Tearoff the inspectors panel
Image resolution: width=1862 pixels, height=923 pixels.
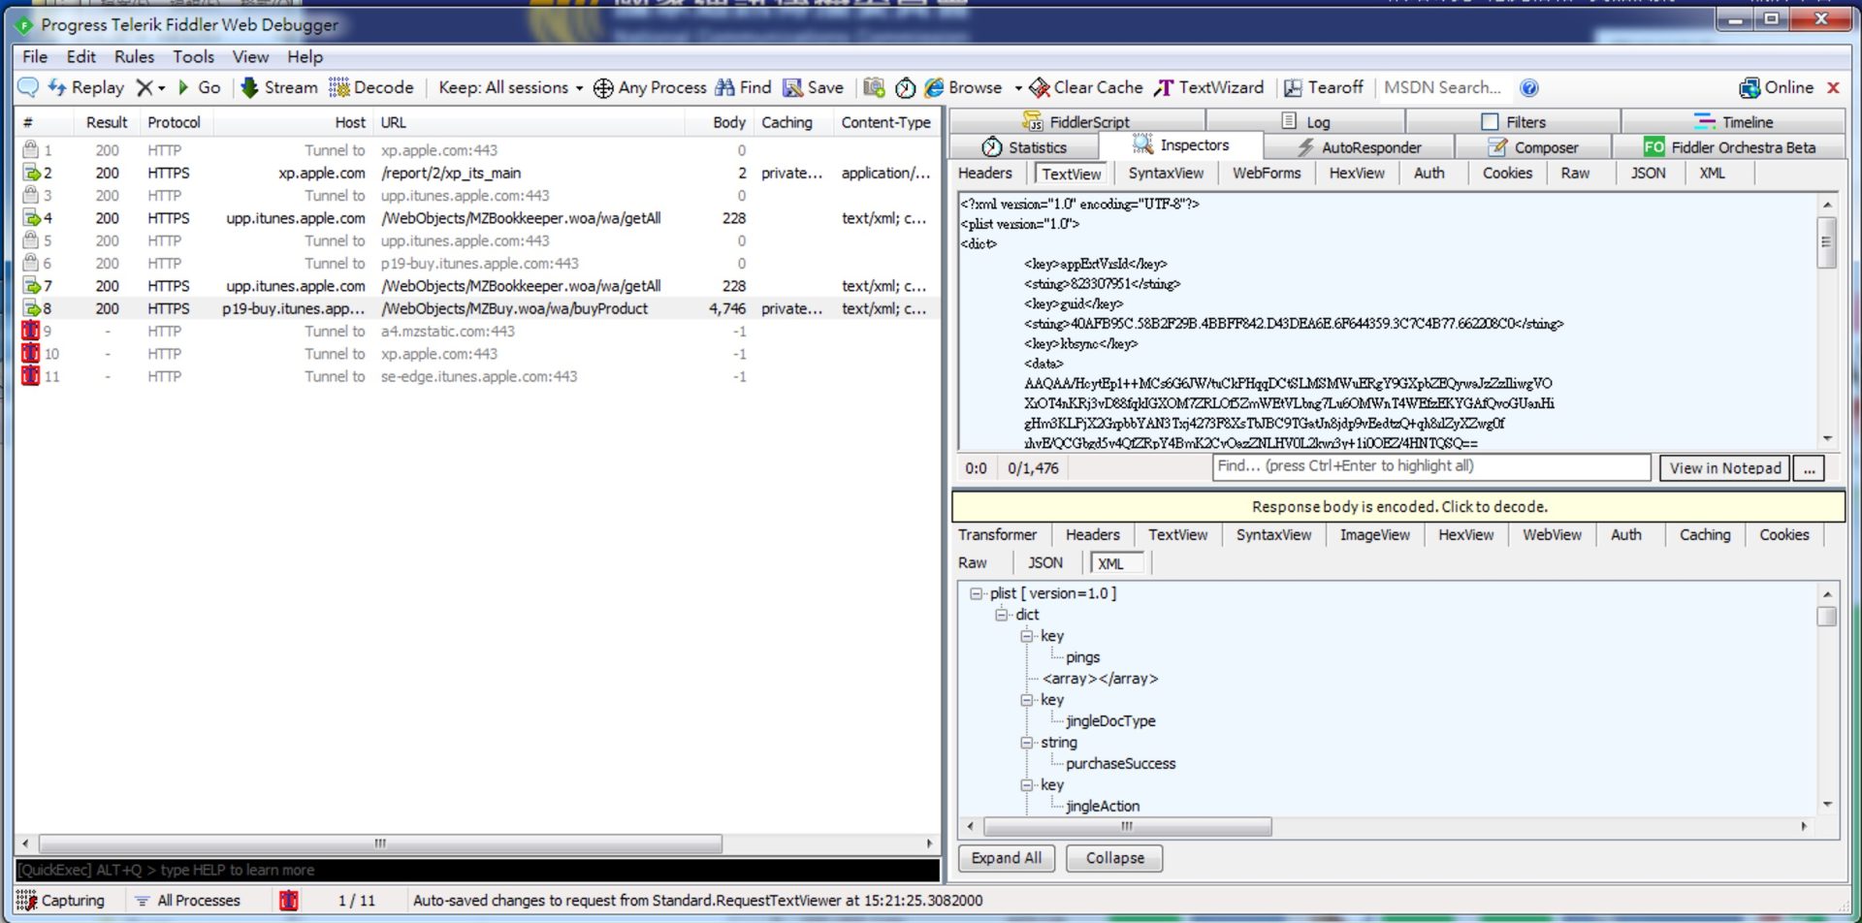1324,87
